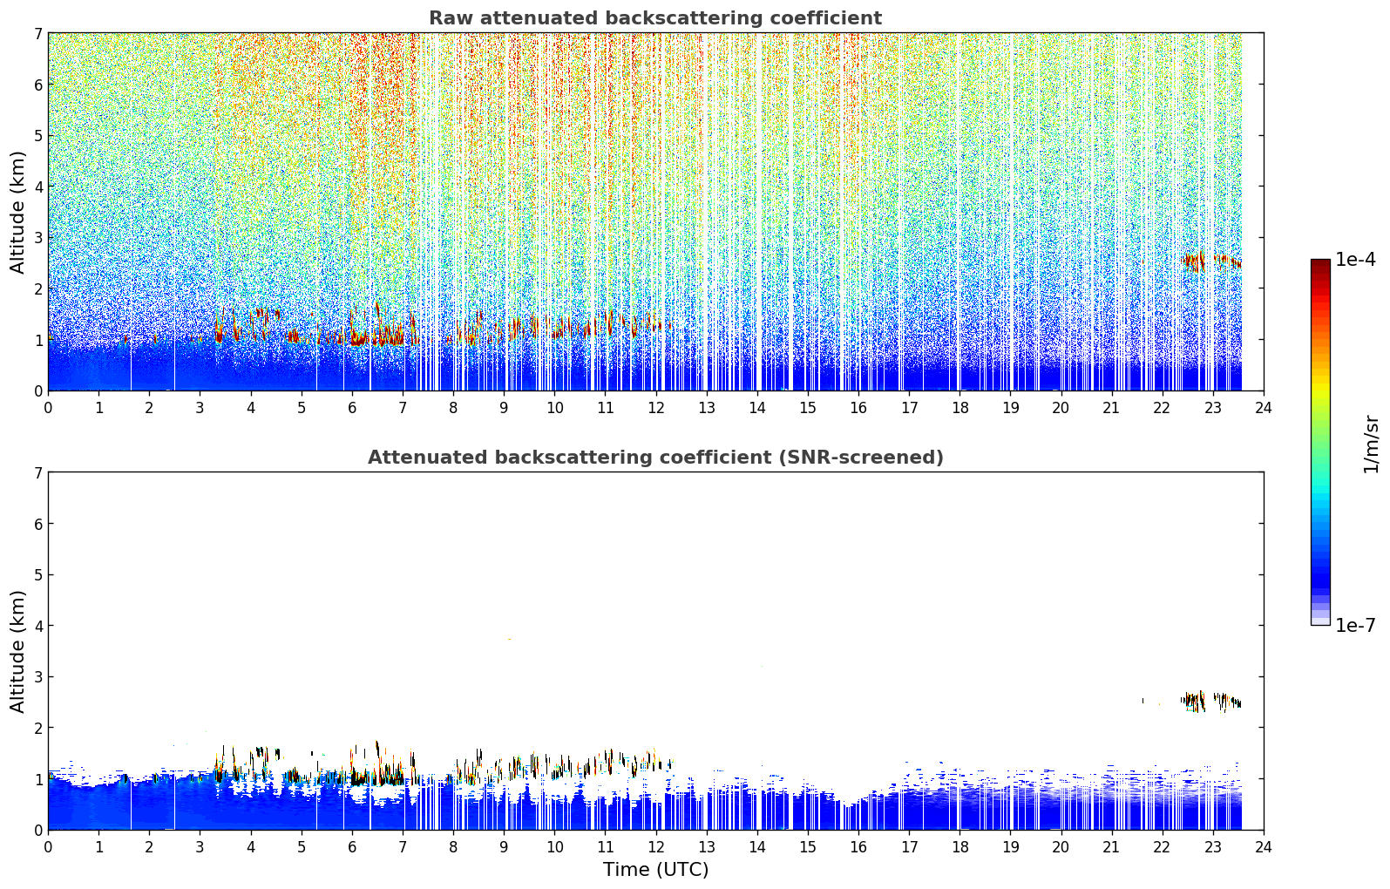Click the 'Attenuated backscattering coefficient (SNR-screened)' title
Screen dimensions: 1390x889
(655, 458)
